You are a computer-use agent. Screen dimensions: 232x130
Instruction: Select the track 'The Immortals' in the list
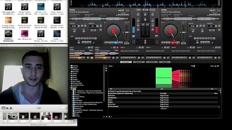pyautogui.click(x=163, y=107)
